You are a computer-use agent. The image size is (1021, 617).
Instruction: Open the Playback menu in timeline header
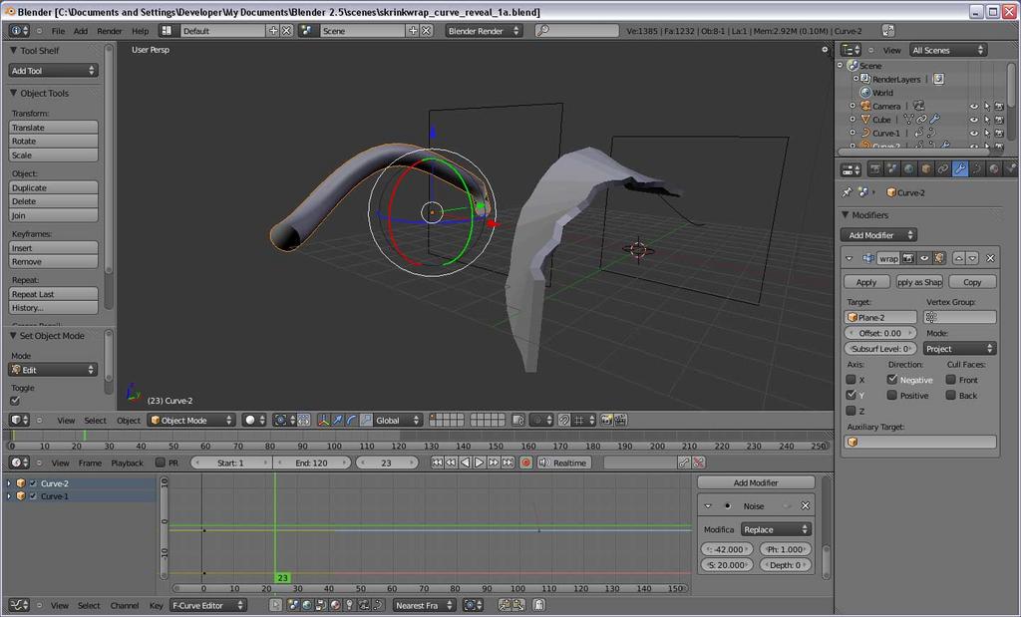tap(127, 463)
